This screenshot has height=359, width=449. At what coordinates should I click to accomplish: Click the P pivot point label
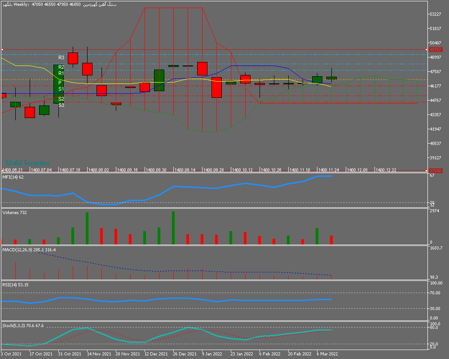point(60,83)
